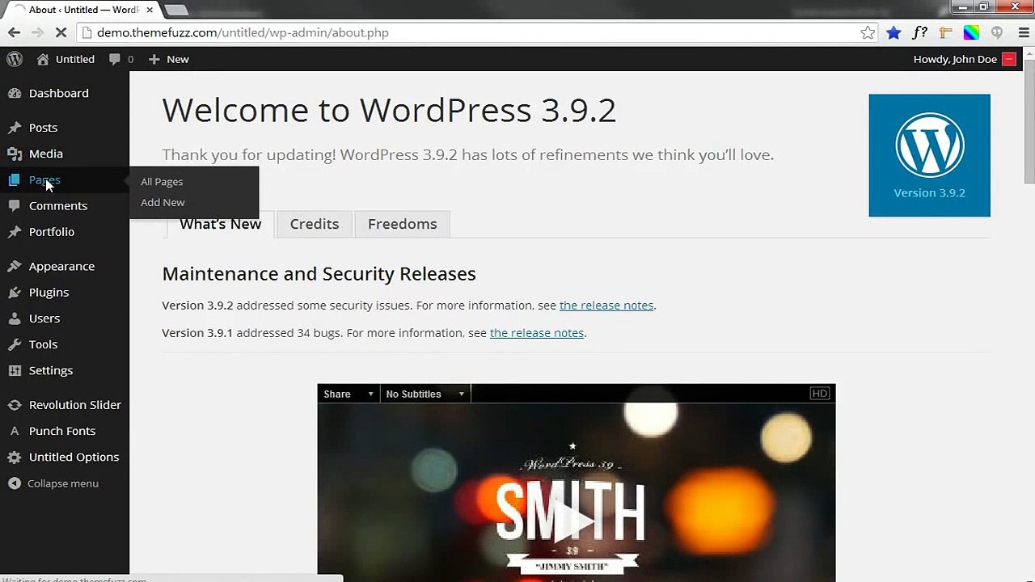The height and width of the screenshot is (582, 1035).
Task: Open the Untitled site home icon
Action: (43, 59)
